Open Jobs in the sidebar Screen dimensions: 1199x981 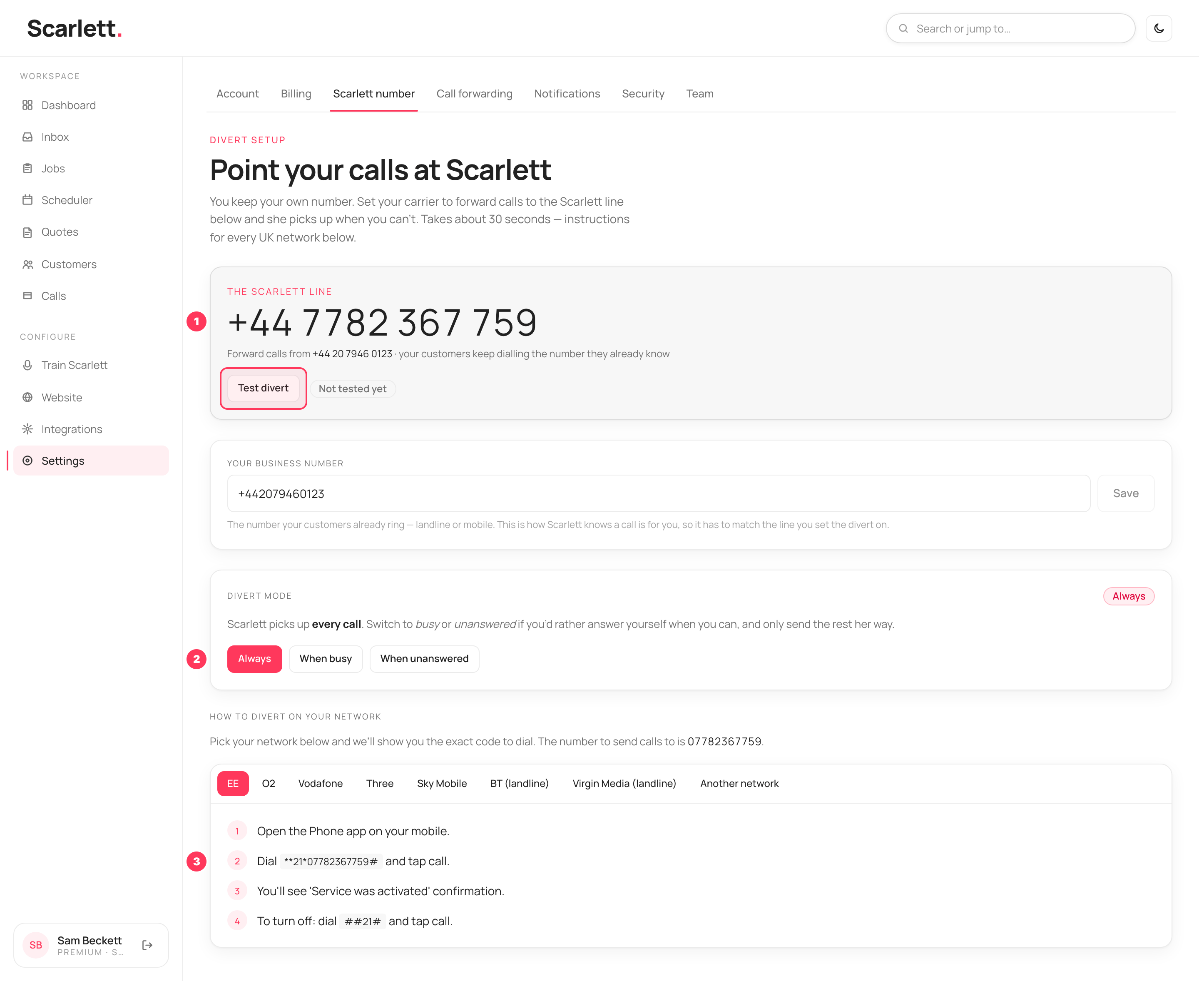pos(91,168)
